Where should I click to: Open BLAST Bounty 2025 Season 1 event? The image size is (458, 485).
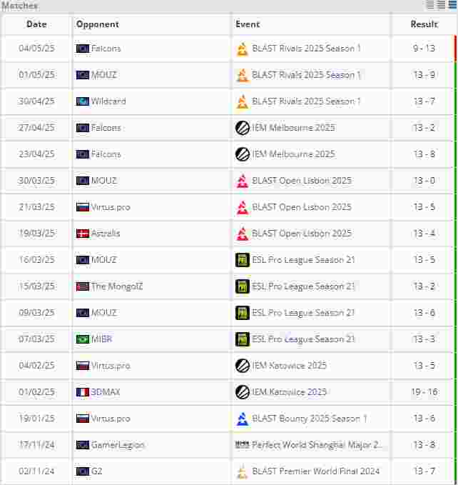click(309, 419)
